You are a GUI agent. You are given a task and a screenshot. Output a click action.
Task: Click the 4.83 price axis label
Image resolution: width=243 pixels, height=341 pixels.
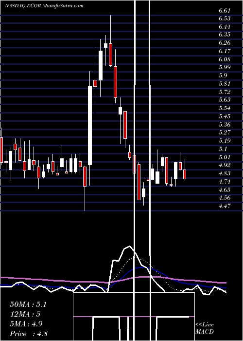pos(225,173)
